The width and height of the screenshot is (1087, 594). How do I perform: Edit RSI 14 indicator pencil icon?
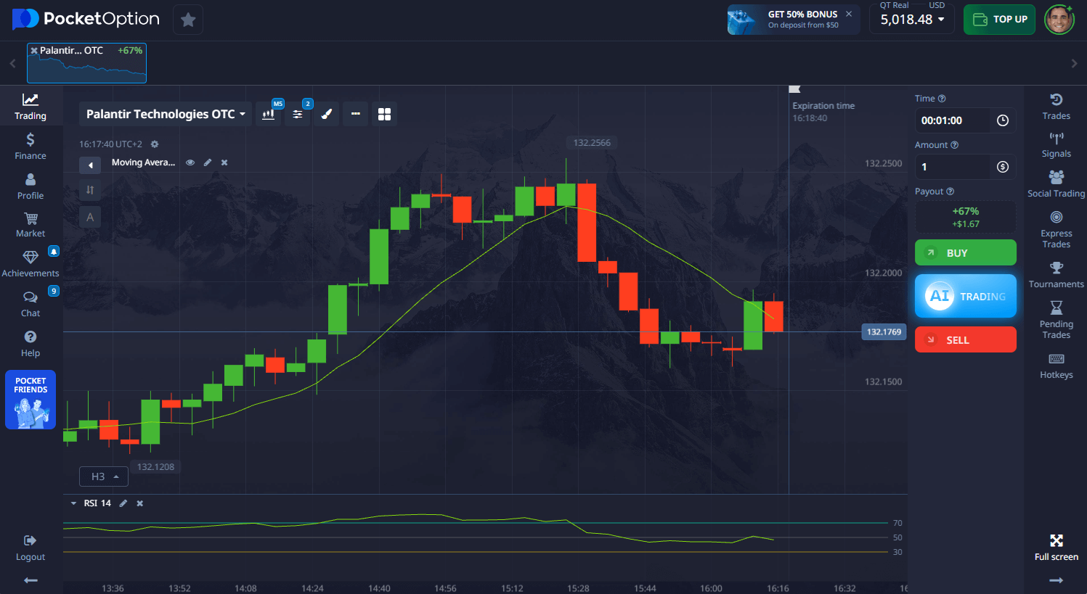(123, 503)
